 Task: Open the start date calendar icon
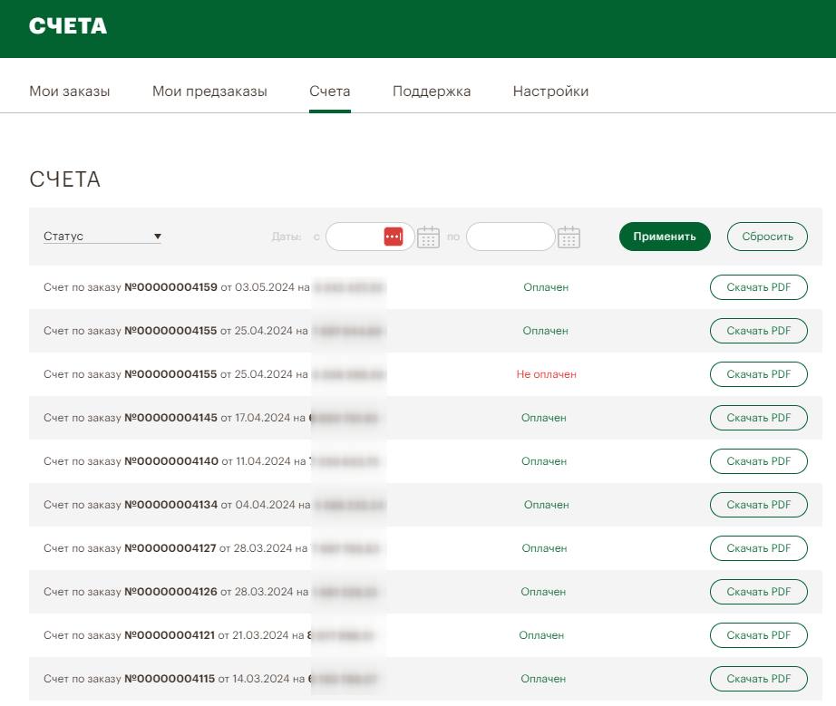pyautogui.click(x=428, y=237)
